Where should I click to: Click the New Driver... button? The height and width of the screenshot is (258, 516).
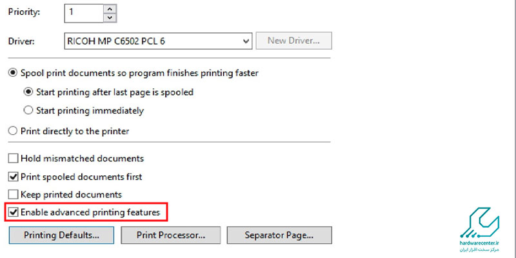pyautogui.click(x=294, y=41)
